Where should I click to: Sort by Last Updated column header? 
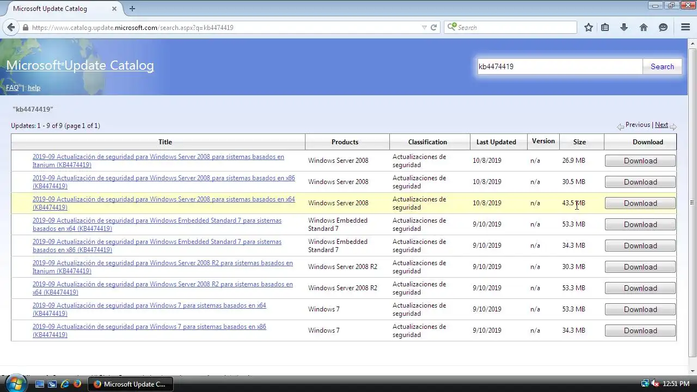point(496,142)
